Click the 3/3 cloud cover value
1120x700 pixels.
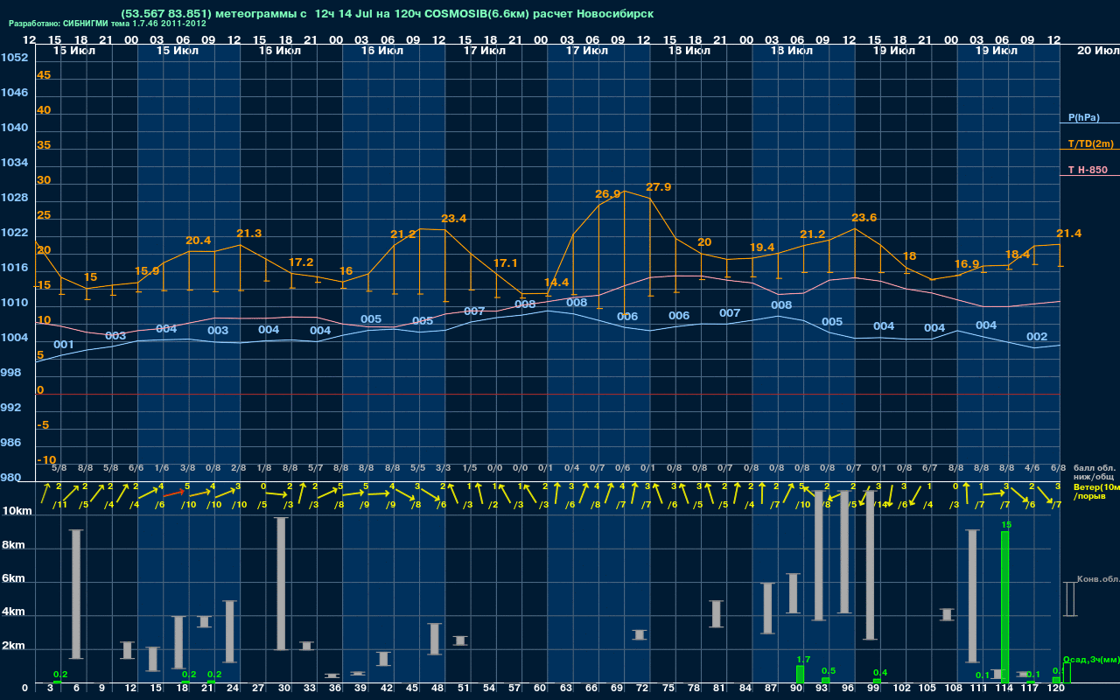pyautogui.click(x=444, y=468)
